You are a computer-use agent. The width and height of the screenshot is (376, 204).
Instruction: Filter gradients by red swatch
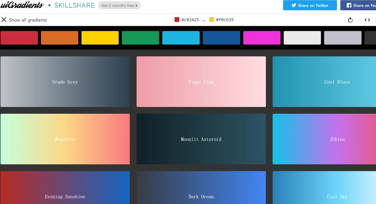coord(19,38)
